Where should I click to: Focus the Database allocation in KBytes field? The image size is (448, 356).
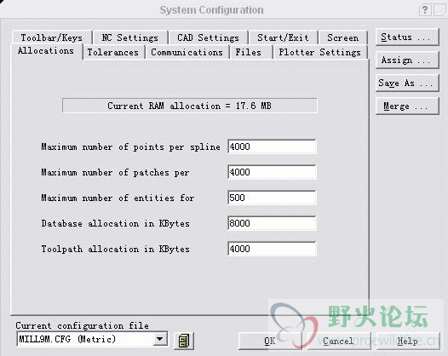tap(272, 223)
